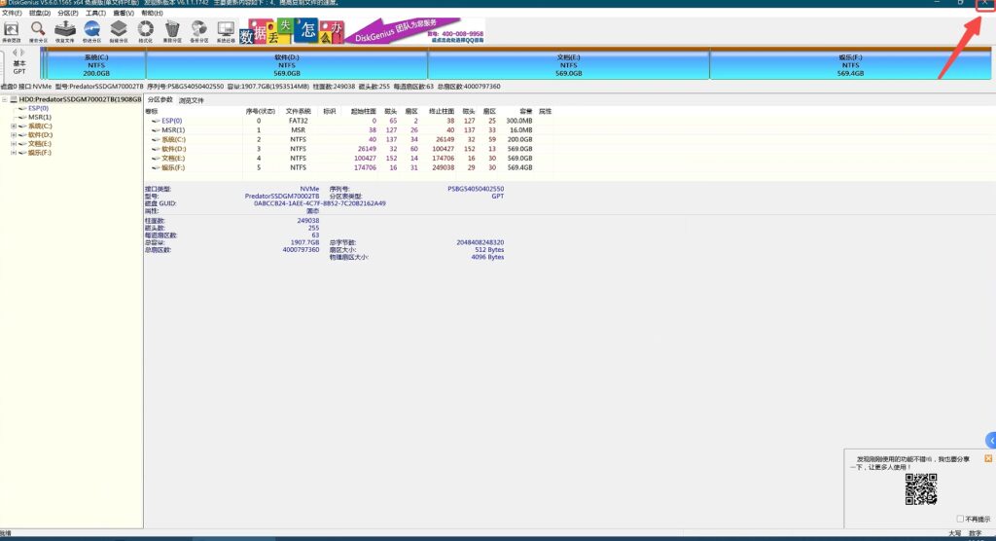Image resolution: width=996 pixels, height=541 pixels.
Task: Click the 保存更改 (Save Changes) toolbar icon
Action: pos(12,31)
